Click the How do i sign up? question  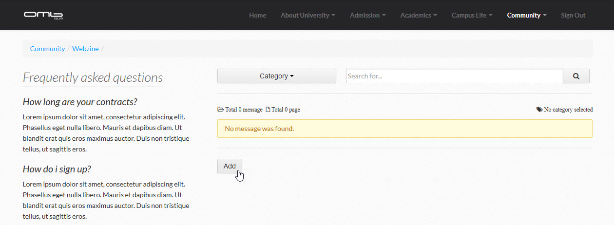click(57, 169)
